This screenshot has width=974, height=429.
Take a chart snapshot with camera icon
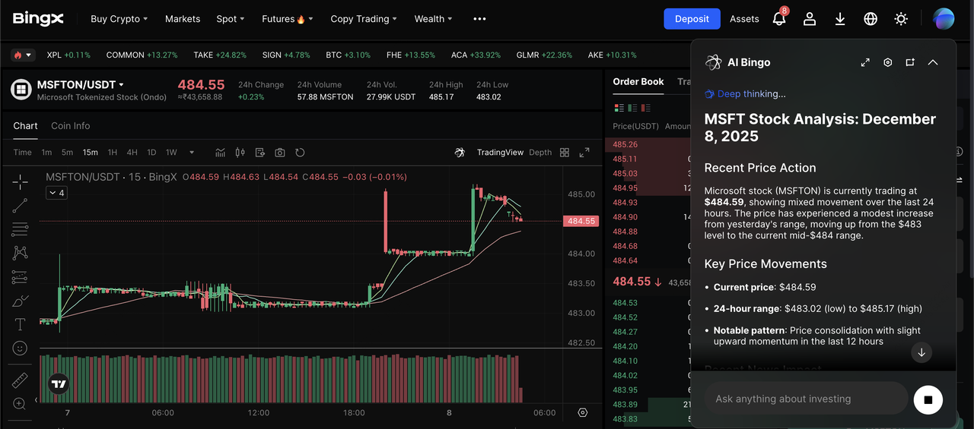tap(280, 153)
